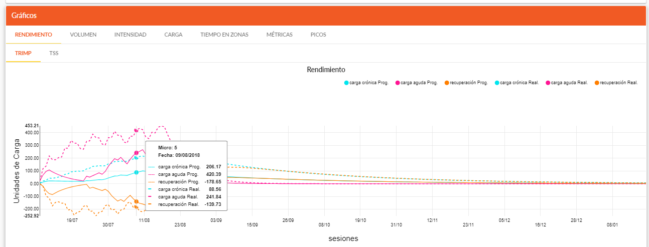Image resolution: width=649 pixels, height=247 pixels.
Task: Toggle recuperación Prog. legend entry
Action: click(x=469, y=83)
